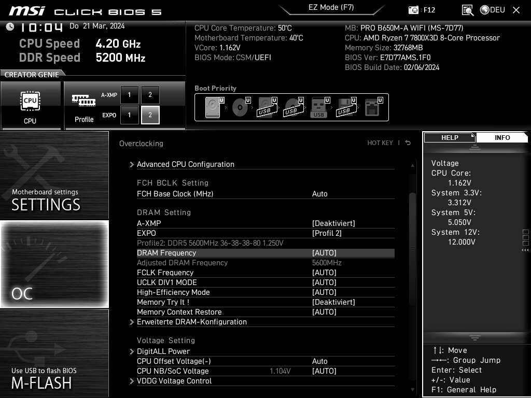Click the CPU Offset Voltage Auto field
The width and height of the screenshot is (531, 398).
point(319,361)
